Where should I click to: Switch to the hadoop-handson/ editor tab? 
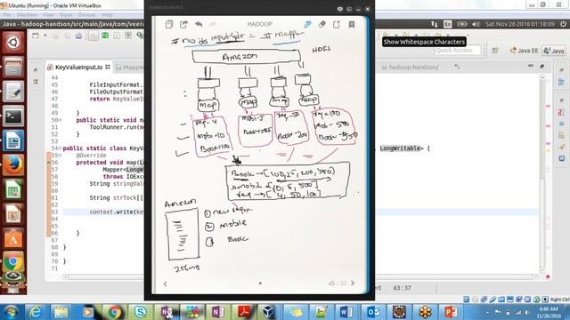(x=411, y=68)
